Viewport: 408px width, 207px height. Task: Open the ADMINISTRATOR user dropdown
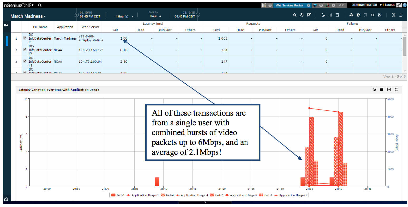367,5
